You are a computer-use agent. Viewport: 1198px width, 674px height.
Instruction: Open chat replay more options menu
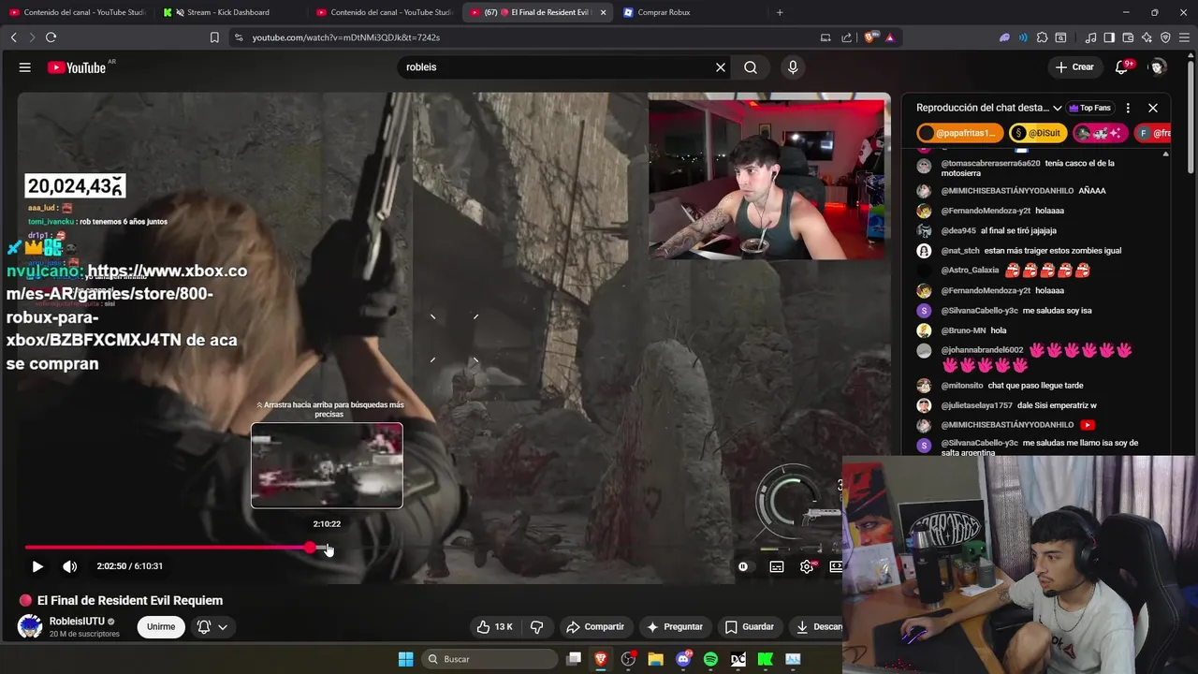tap(1128, 108)
